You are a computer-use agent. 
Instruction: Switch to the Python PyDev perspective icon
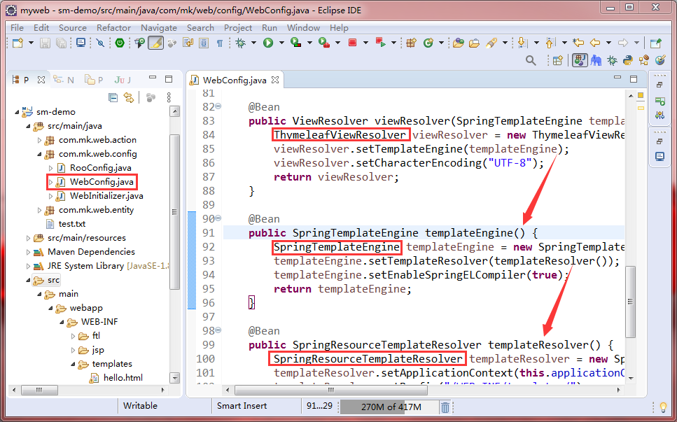click(x=628, y=60)
